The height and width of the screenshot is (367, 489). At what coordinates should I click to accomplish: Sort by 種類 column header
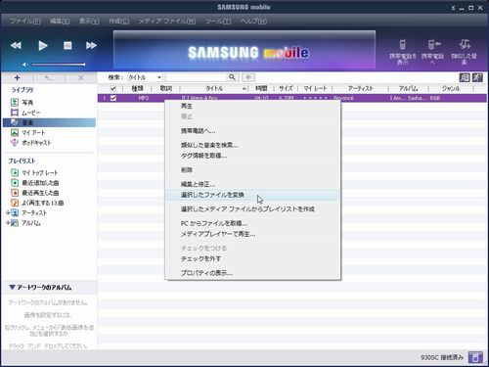click(137, 88)
